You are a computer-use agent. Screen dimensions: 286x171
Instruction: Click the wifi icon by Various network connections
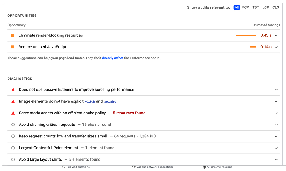pos(134,167)
